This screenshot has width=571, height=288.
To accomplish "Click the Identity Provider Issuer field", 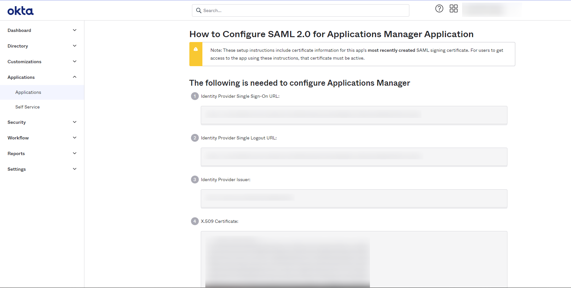I will click(x=354, y=198).
